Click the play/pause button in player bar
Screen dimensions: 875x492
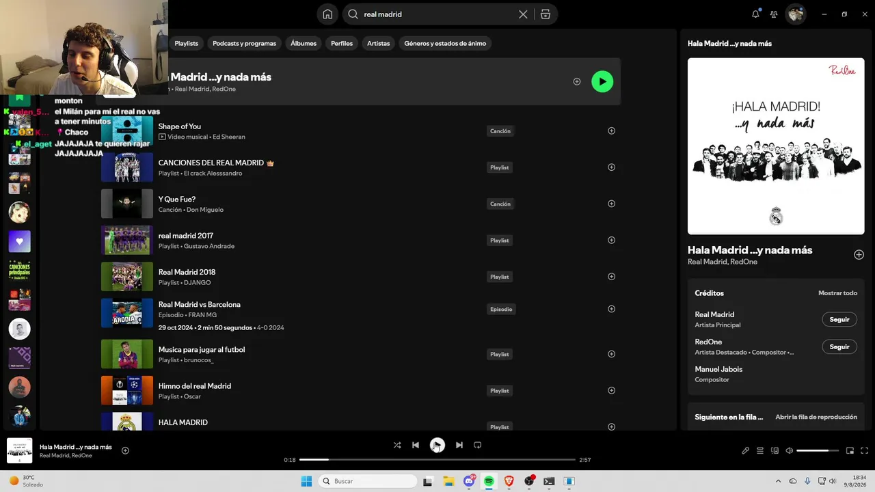click(437, 445)
